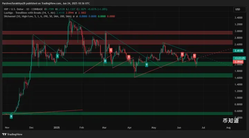Click the green B marker near November
The image size is (249, 138).
tap(11, 117)
